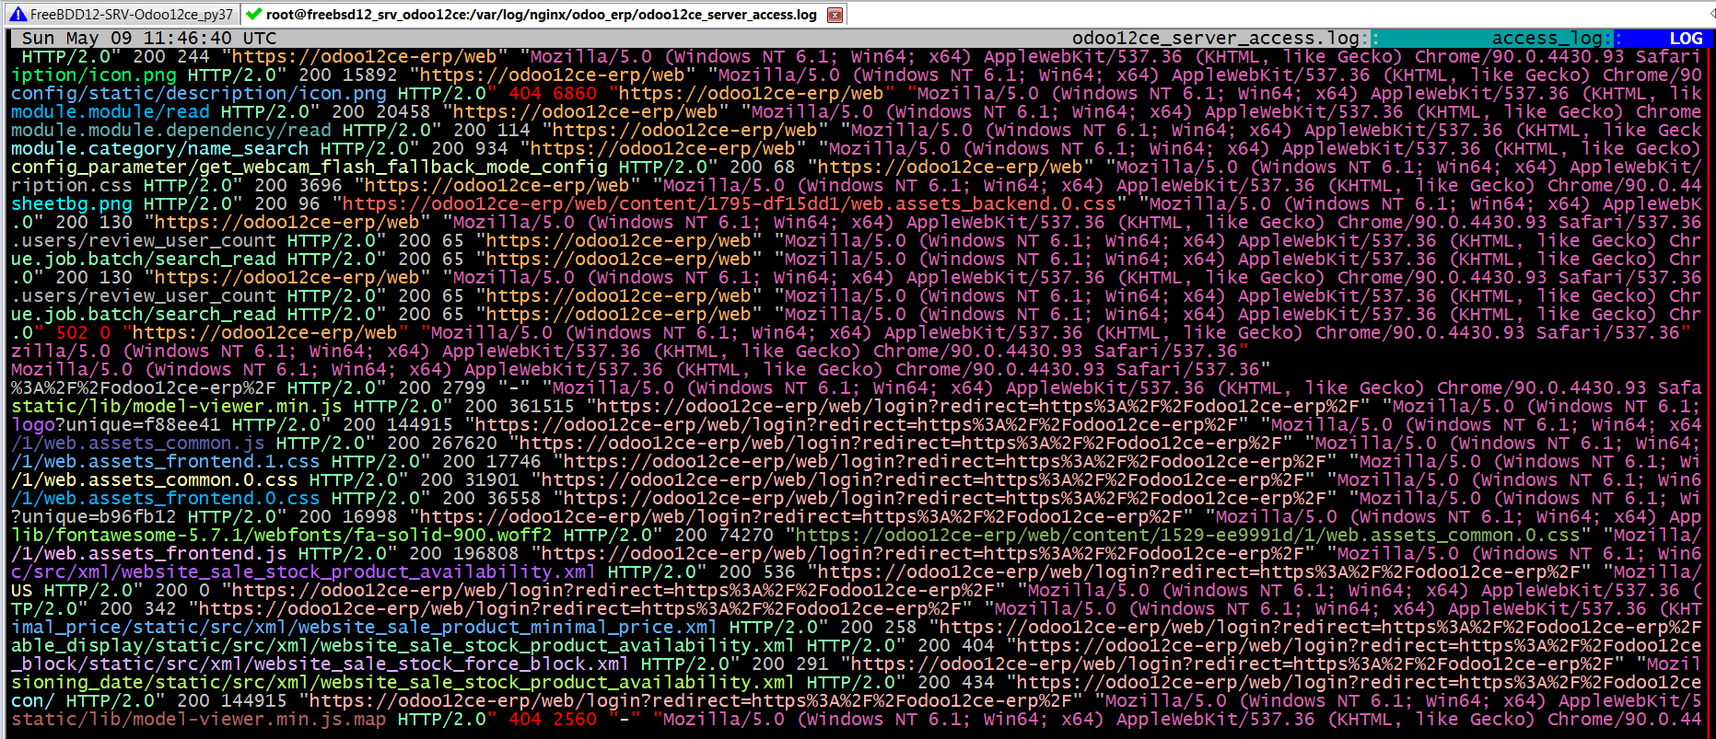
Task: Click the red '404 6860' status code
Action: pyautogui.click(x=553, y=93)
